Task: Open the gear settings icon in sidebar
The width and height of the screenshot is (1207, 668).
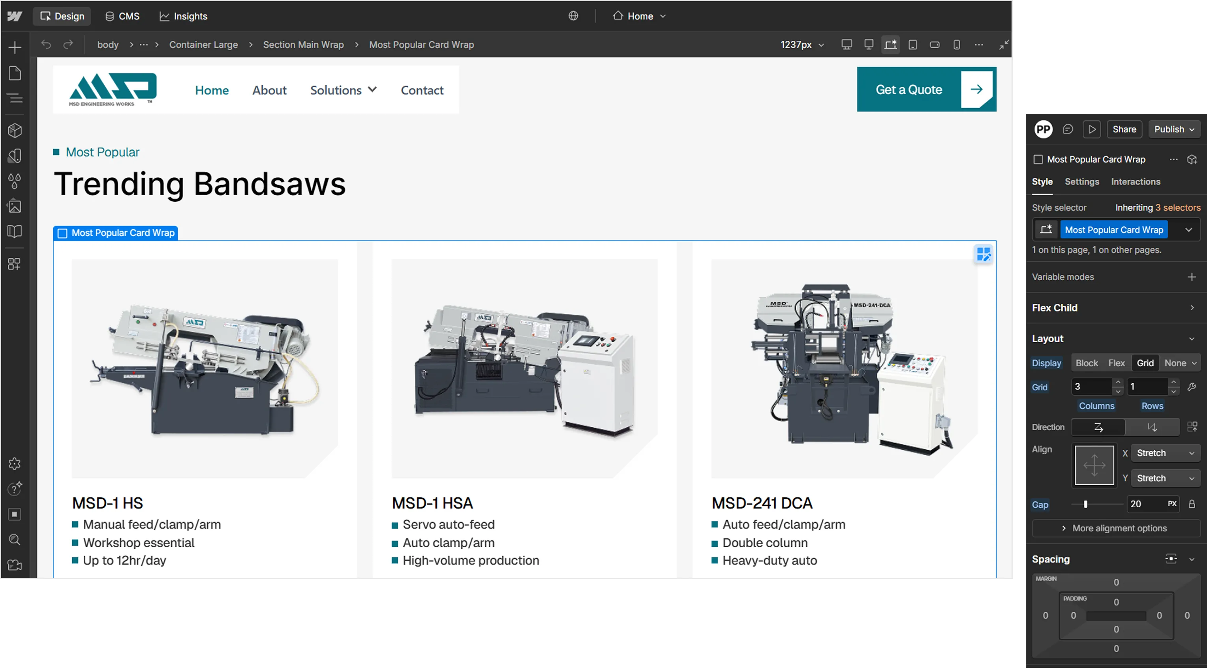Action: 15,464
